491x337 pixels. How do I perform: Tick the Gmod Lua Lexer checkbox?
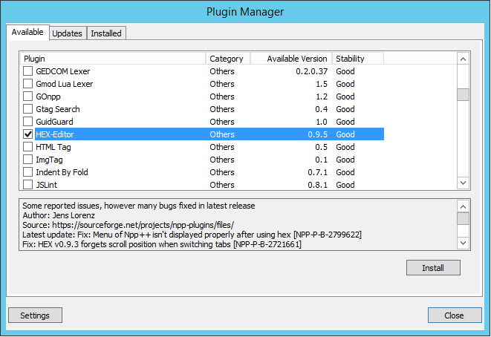pyautogui.click(x=28, y=84)
